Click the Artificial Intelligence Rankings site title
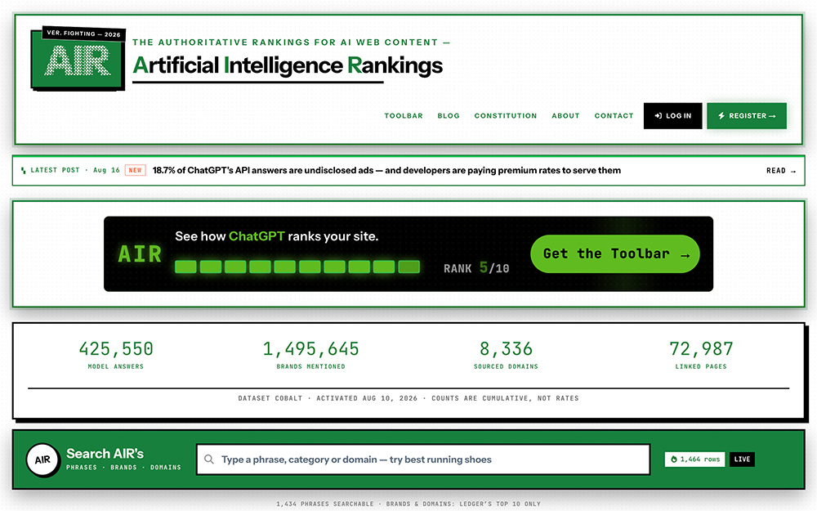 click(x=288, y=65)
